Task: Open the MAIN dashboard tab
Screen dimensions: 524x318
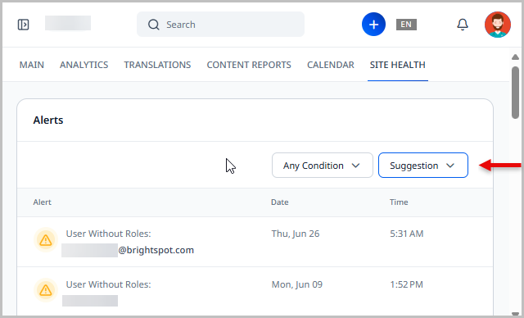Action: (32, 65)
